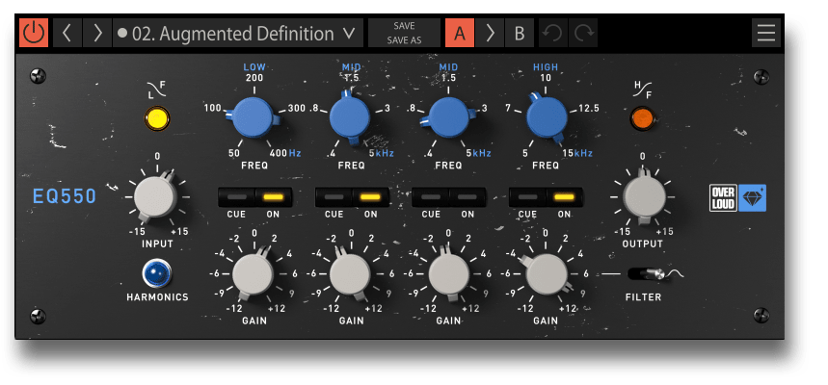
Task: Click the Overloud logo badge
Action: click(x=723, y=198)
